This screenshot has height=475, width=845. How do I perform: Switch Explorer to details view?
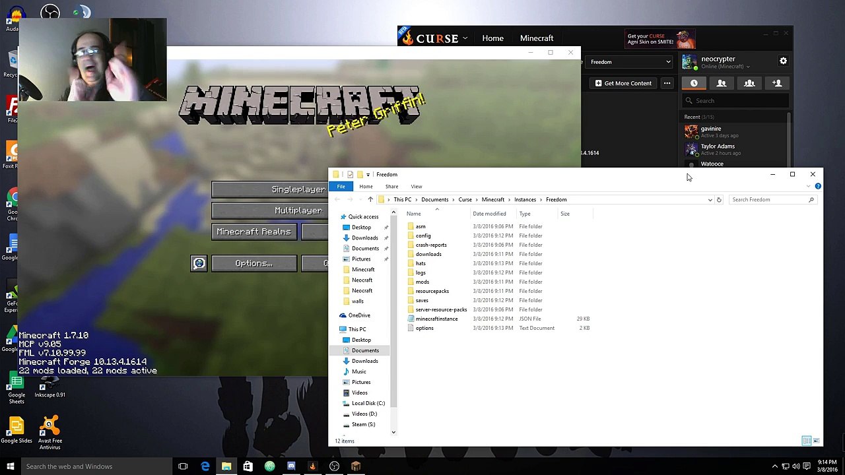coord(807,441)
